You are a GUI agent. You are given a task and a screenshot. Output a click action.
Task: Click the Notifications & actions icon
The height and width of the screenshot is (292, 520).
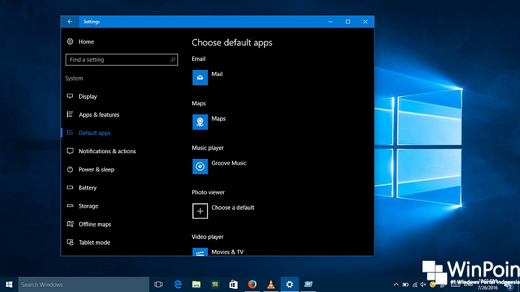(70, 151)
